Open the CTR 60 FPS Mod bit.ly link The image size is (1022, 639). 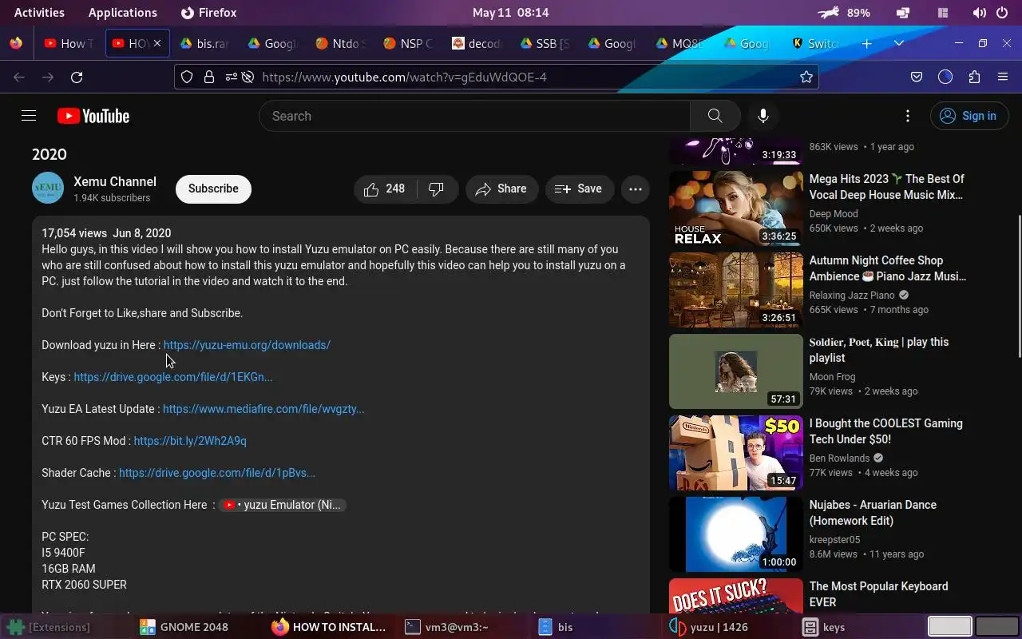190,441
